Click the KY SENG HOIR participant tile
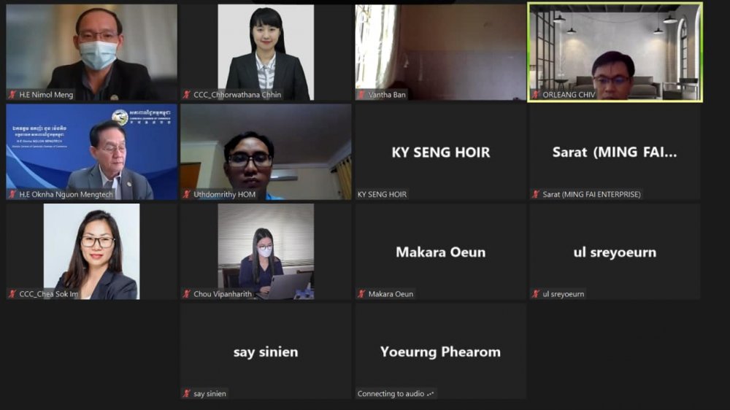The width and height of the screenshot is (730, 410). 440,152
